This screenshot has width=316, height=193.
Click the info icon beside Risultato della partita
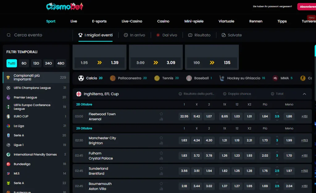point(180,94)
